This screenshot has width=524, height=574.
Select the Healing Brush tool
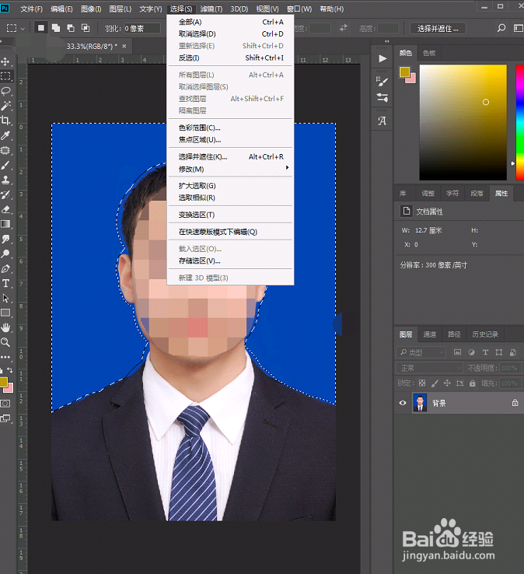[x=5, y=150]
